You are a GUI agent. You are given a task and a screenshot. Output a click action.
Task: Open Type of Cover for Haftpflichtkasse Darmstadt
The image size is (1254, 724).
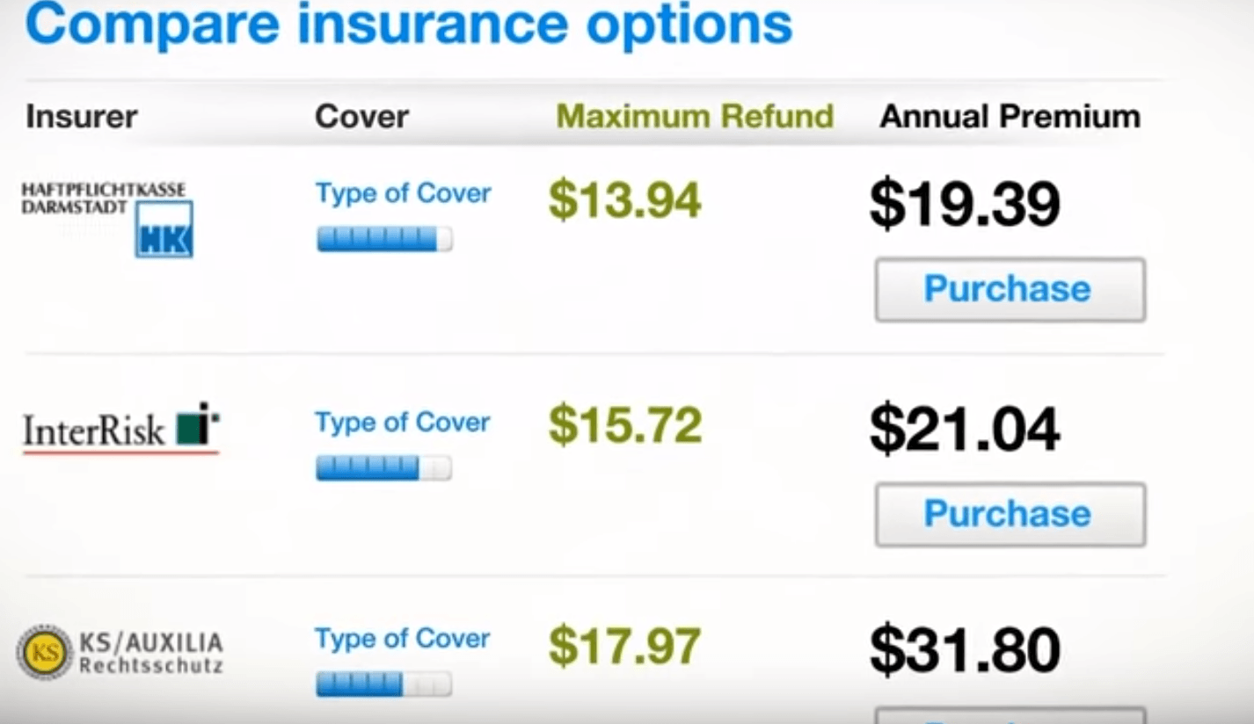[403, 193]
